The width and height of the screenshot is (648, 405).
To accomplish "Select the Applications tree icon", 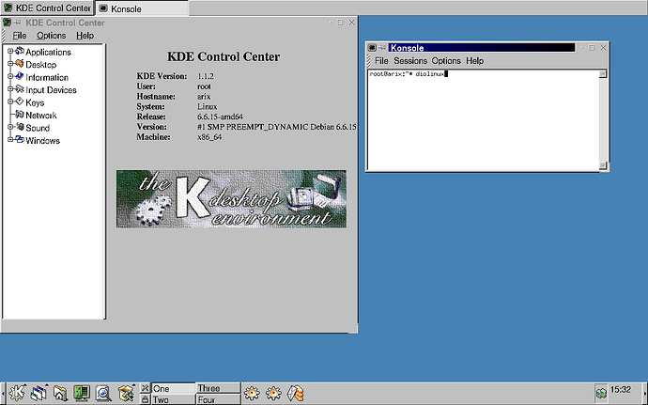I will pyautogui.click(x=20, y=51).
